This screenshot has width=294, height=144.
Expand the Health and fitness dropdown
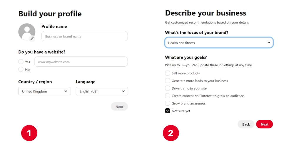pyautogui.click(x=219, y=42)
